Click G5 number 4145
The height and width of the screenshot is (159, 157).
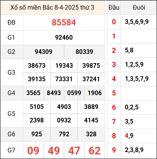point(91,120)
